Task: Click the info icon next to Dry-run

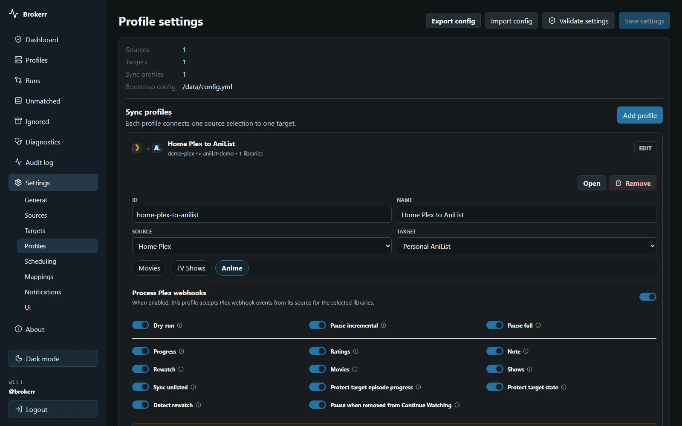Action: coord(180,325)
